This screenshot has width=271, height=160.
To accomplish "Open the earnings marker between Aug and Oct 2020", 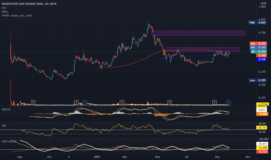I will pos(33,102).
